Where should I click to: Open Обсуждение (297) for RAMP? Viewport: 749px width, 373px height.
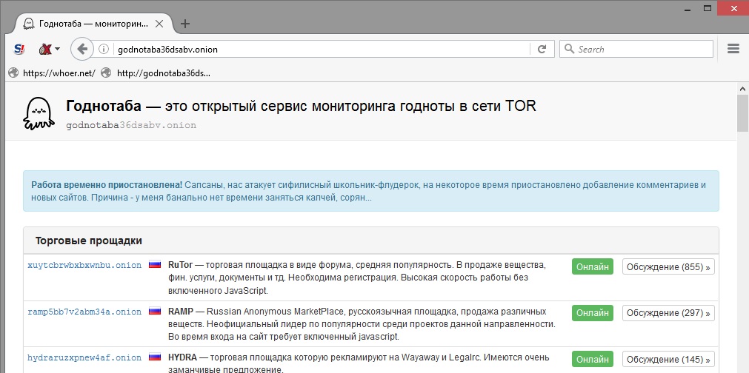point(668,313)
